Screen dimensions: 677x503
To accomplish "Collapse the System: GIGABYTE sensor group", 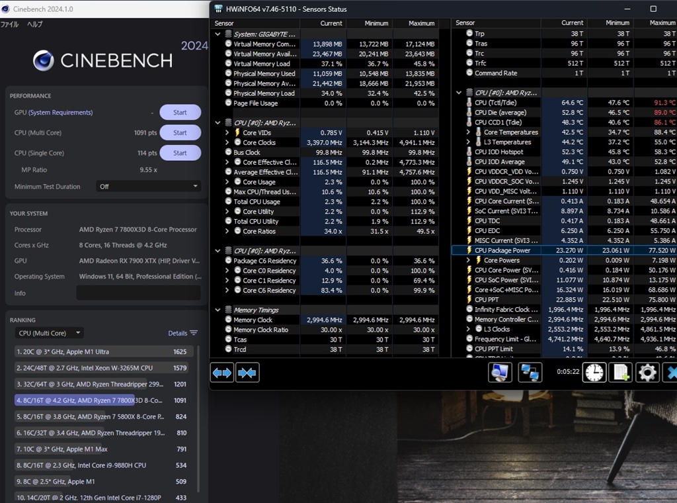I will click(x=218, y=34).
